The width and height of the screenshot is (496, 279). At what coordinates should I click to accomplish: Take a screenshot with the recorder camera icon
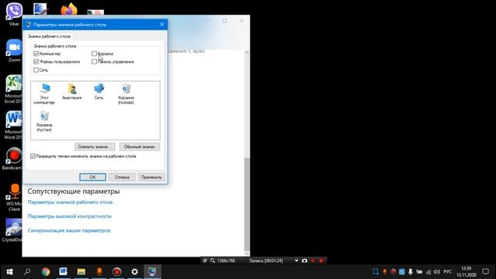pyautogui.click(x=305, y=260)
